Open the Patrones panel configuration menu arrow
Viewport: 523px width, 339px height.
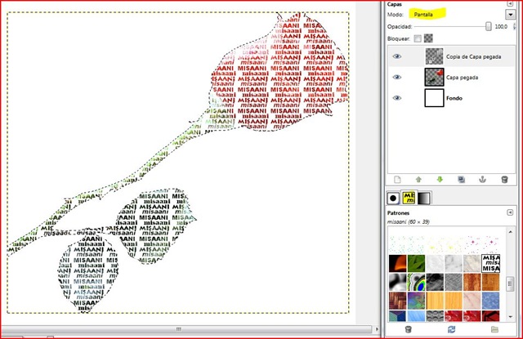[x=510, y=212]
